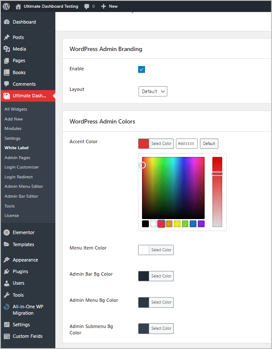Click the Users person icon
Image resolution: width=272 pixels, height=349 pixels.
[7, 283]
